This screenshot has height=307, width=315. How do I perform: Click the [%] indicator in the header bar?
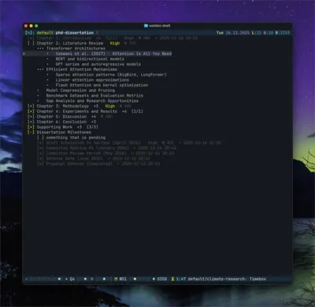[29, 33]
